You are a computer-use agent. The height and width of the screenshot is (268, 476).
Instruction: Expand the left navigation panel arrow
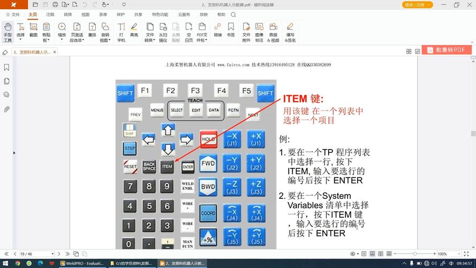click(14, 153)
